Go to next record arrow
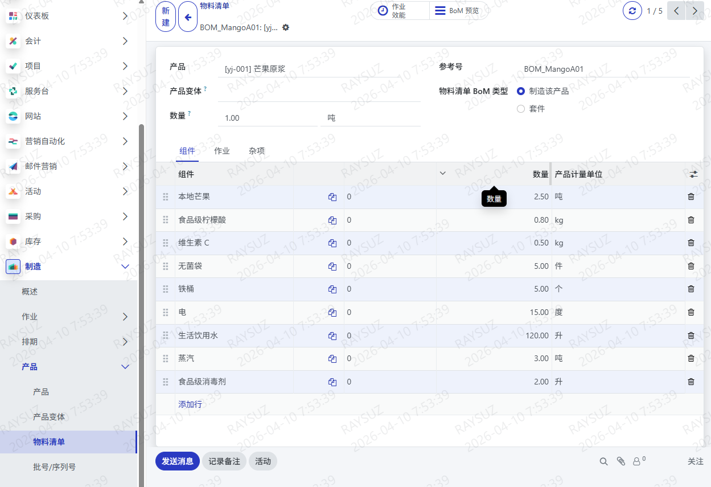Viewport: 711px width, 487px height. pos(694,11)
